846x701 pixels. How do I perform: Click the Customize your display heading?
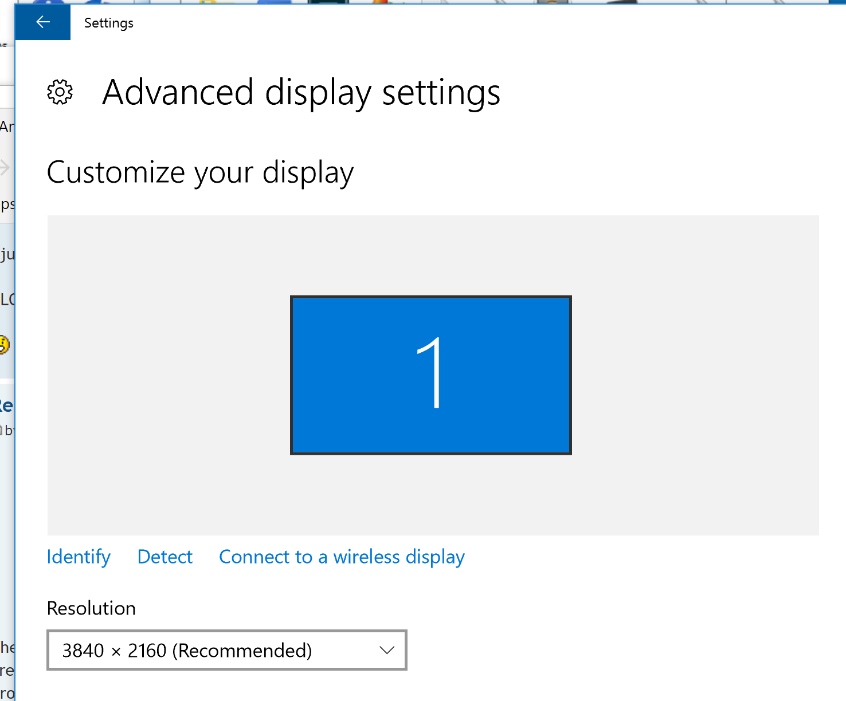200,172
